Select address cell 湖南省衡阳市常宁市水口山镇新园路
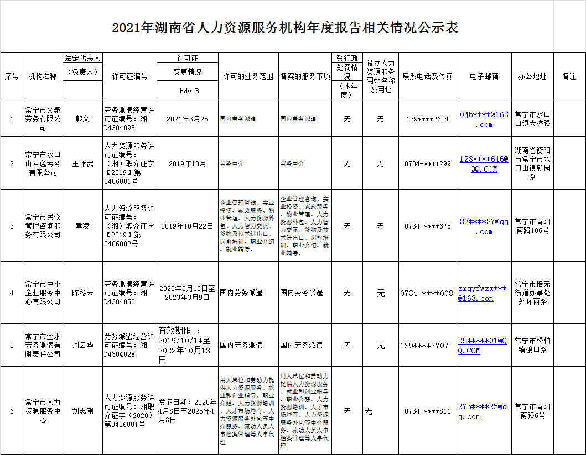 [x=532, y=163]
